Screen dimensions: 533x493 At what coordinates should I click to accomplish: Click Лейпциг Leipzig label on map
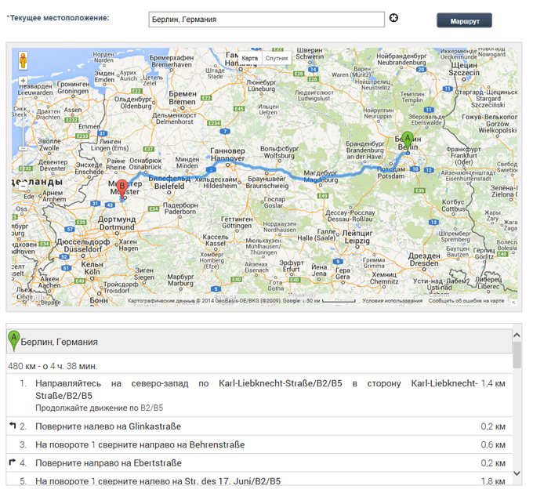[357, 237]
